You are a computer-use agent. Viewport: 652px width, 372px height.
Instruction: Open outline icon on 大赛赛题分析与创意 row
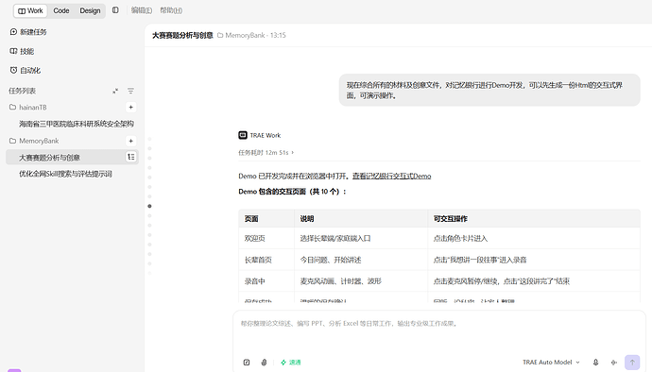tap(130, 157)
